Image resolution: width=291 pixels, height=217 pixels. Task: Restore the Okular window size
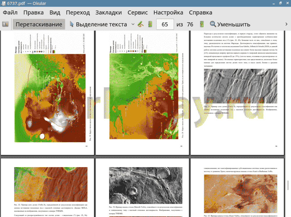pyautogui.click(x=281, y=3)
